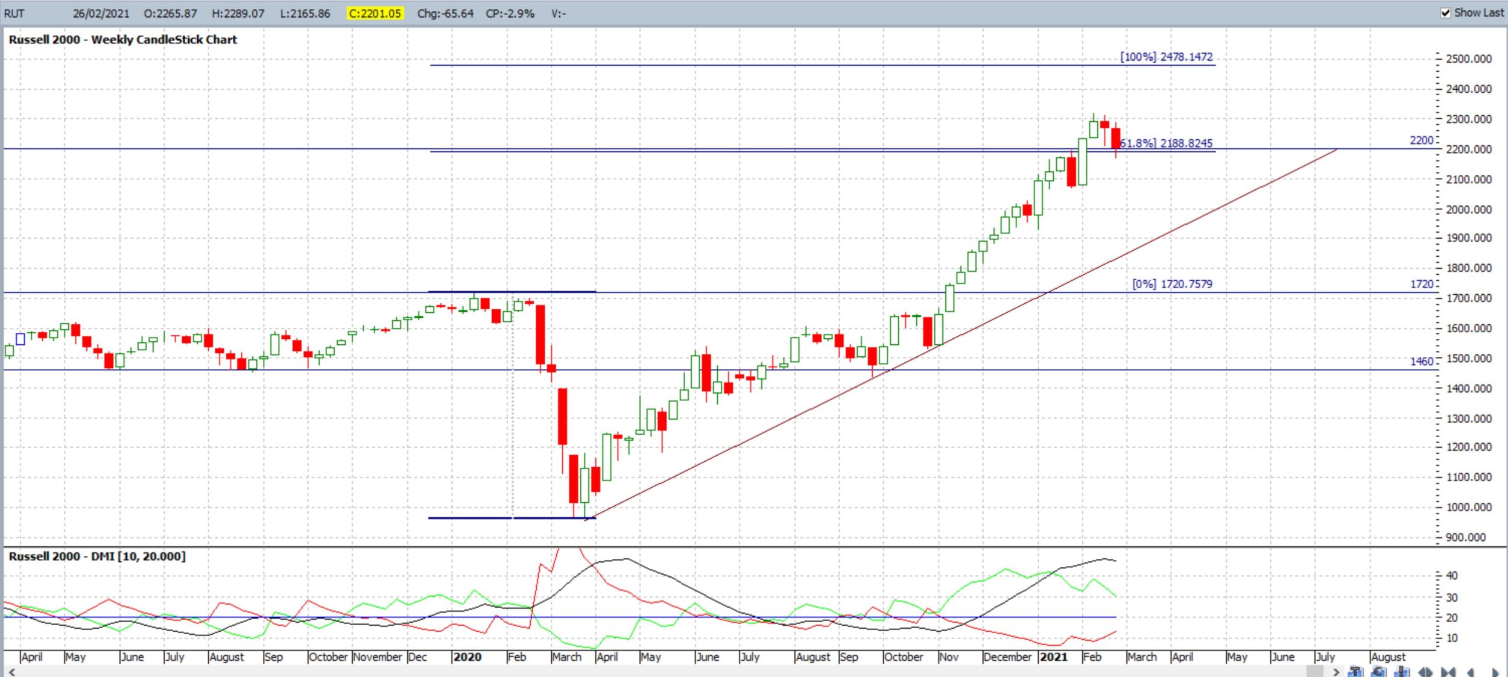Click the Russell 2000 Weekly CandleStick Chart title
The width and height of the screenshot is (1508, 677).
coord(122,40)
